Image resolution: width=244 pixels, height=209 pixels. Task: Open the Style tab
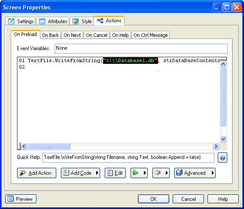(82, 21)
